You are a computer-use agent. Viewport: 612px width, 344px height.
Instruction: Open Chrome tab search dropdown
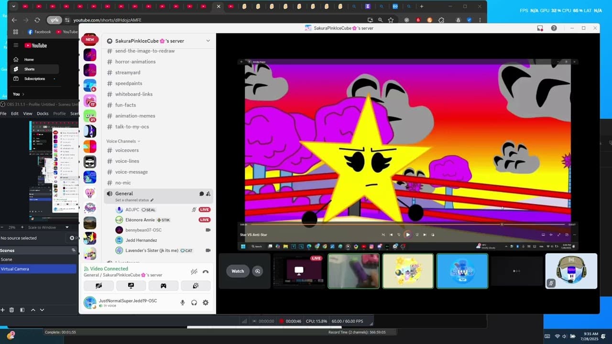pos(13,7)
